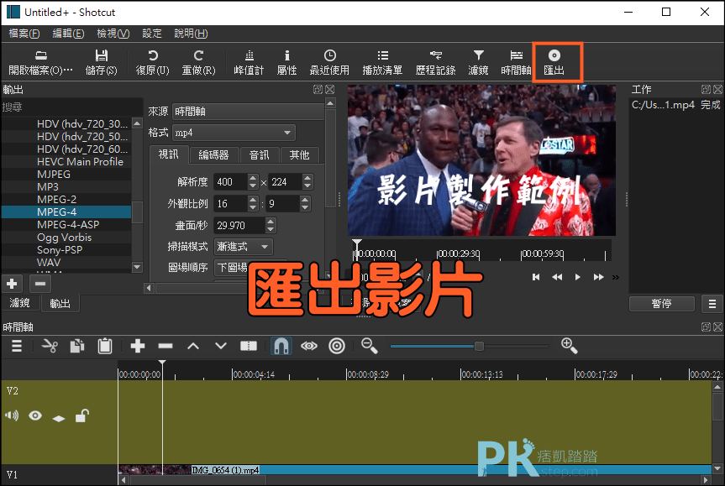This screenshot has width=725, height=486.
Task: Click the split at playhead icon
Action: (249, 346)
